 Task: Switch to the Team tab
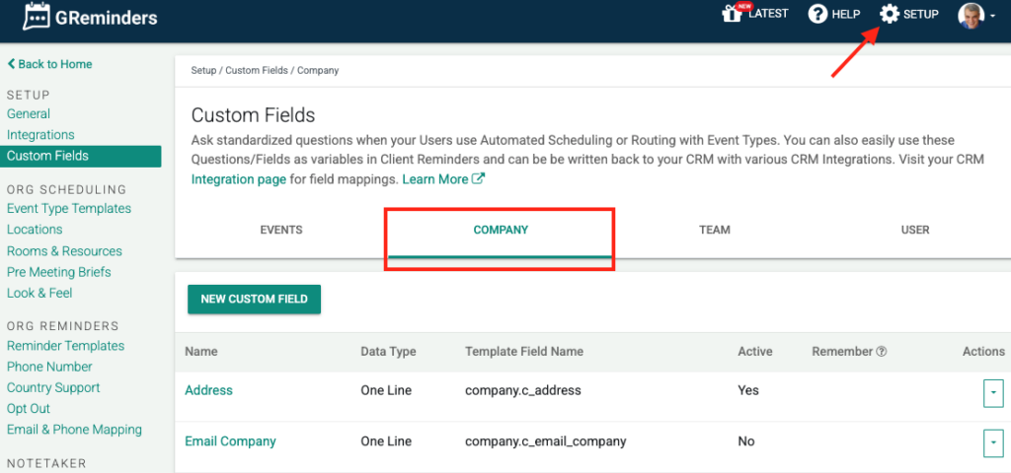click(x=715, y=231)
